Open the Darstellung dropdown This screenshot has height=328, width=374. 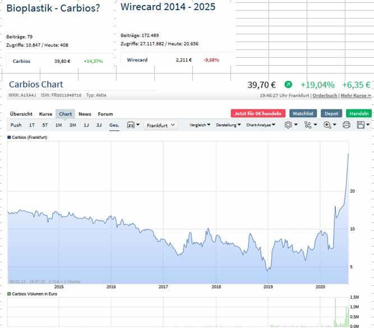tap(228, 125)
